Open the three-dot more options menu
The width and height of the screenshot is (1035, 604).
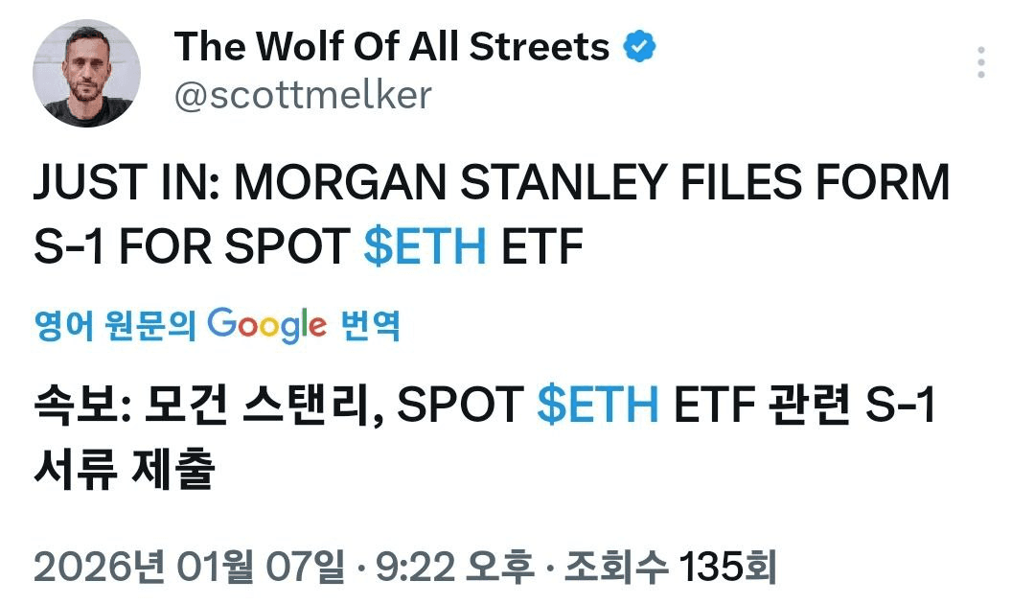[980, 62]
